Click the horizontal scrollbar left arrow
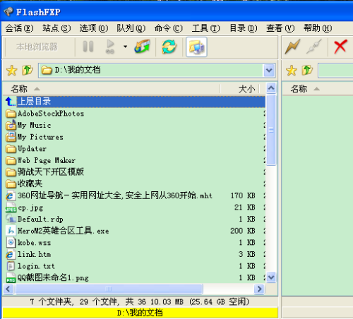The image size is (353, 319). 8,289
